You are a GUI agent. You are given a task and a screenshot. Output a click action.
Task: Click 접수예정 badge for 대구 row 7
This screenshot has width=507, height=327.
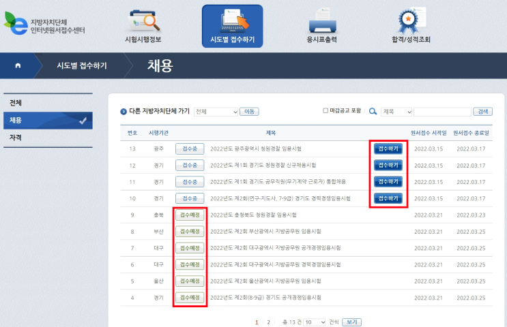tap(190, 248)
